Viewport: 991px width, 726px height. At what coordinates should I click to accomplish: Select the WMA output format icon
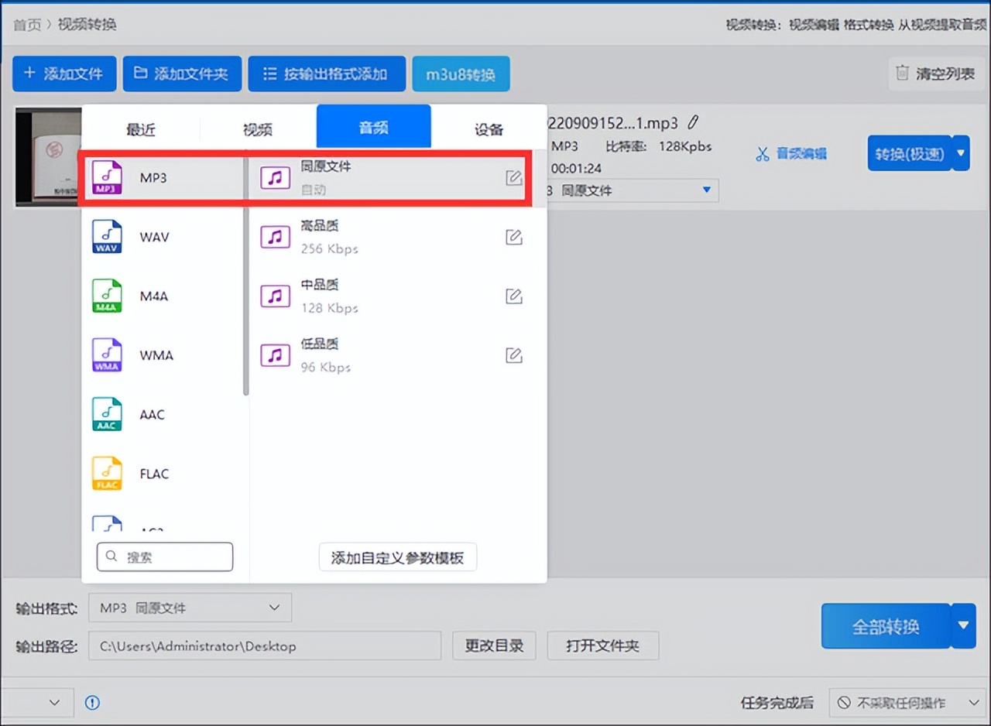coord(107,355)
